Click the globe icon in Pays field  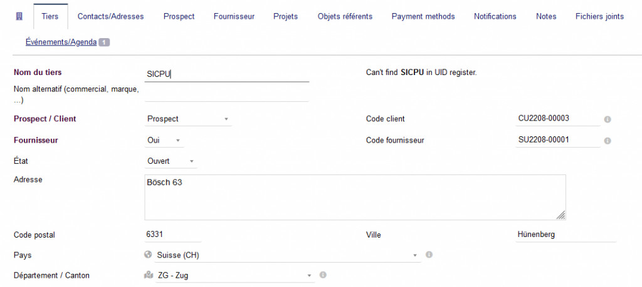(x=148, y=255)
